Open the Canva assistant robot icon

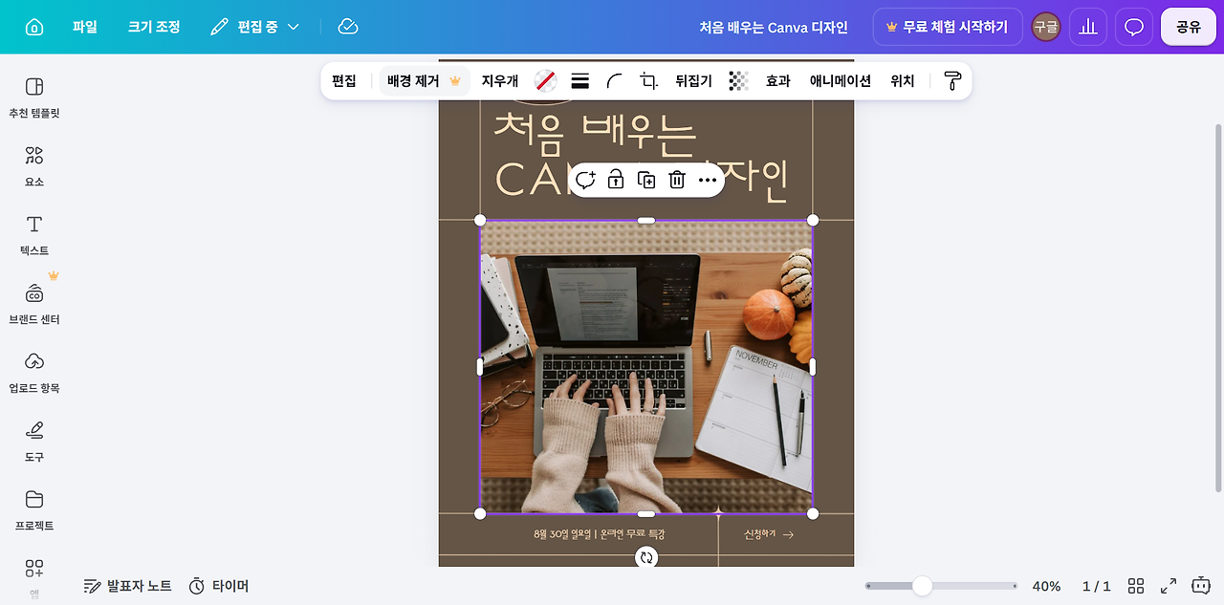tap(1201, 585)
